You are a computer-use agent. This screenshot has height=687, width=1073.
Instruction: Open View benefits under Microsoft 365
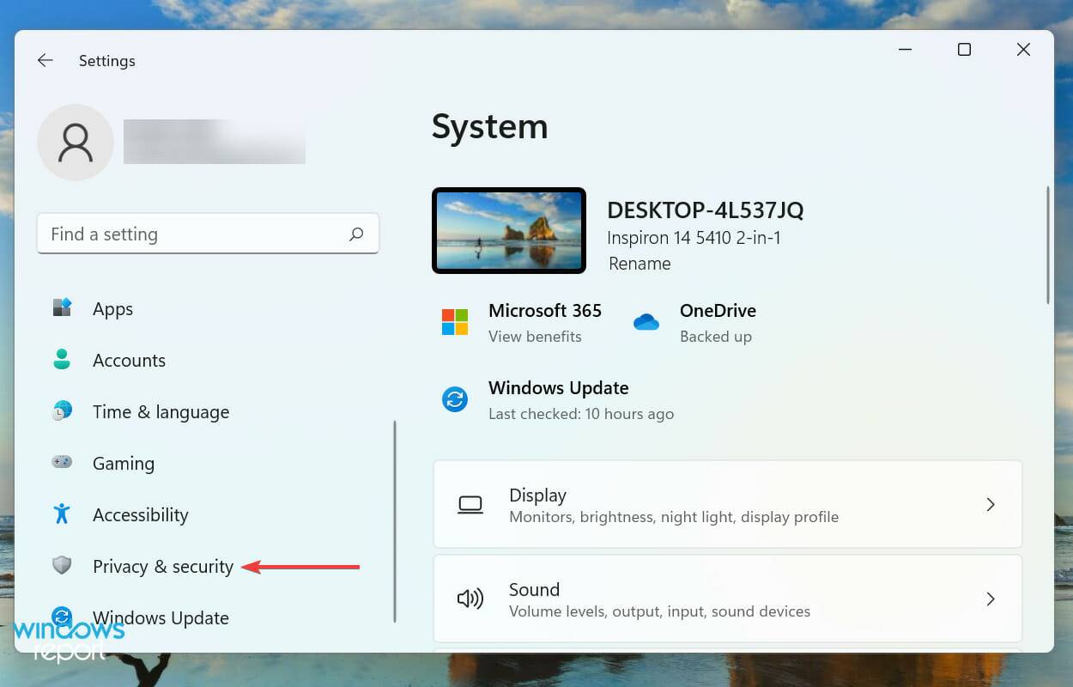point(536,337)
